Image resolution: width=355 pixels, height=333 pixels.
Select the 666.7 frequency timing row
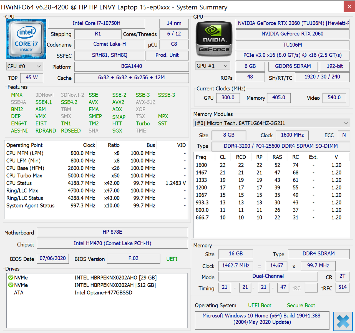(x=272, y=218)
